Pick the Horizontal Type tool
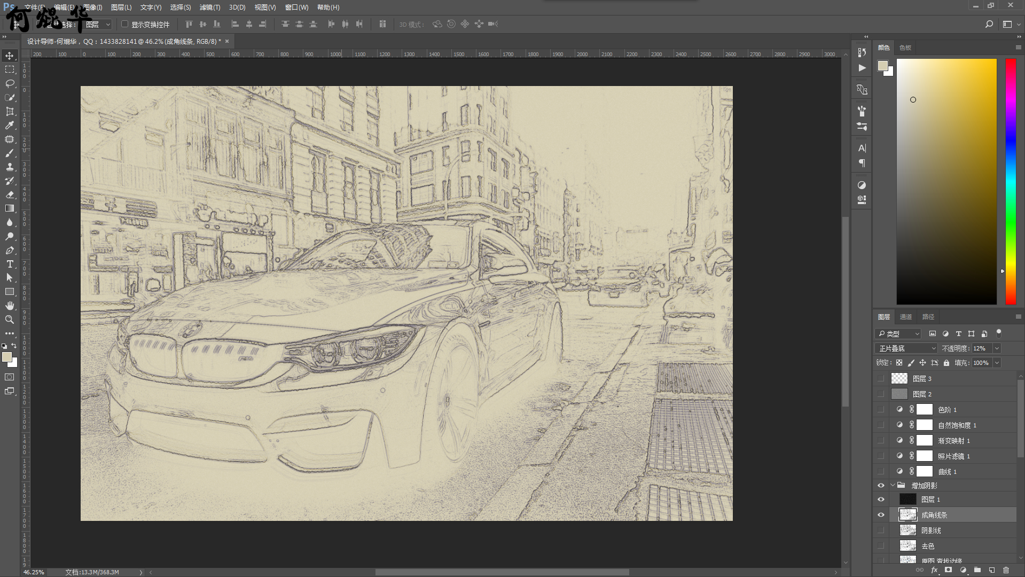This screenshot has height=577, width=1025. 10,264
